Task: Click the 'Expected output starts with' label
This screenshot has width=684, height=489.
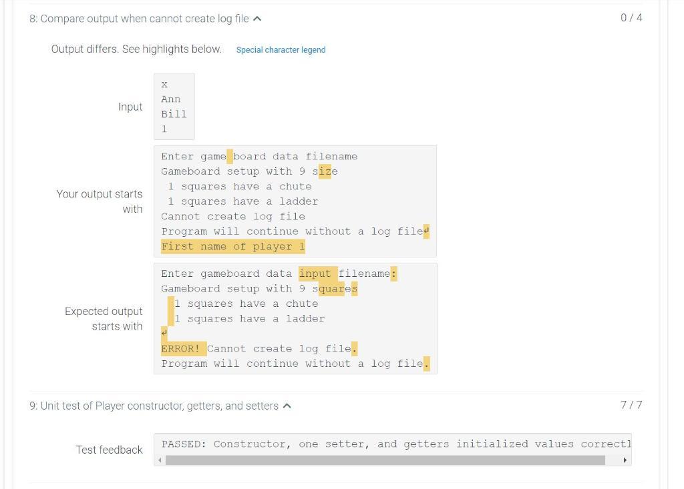Action: [104, 319]
